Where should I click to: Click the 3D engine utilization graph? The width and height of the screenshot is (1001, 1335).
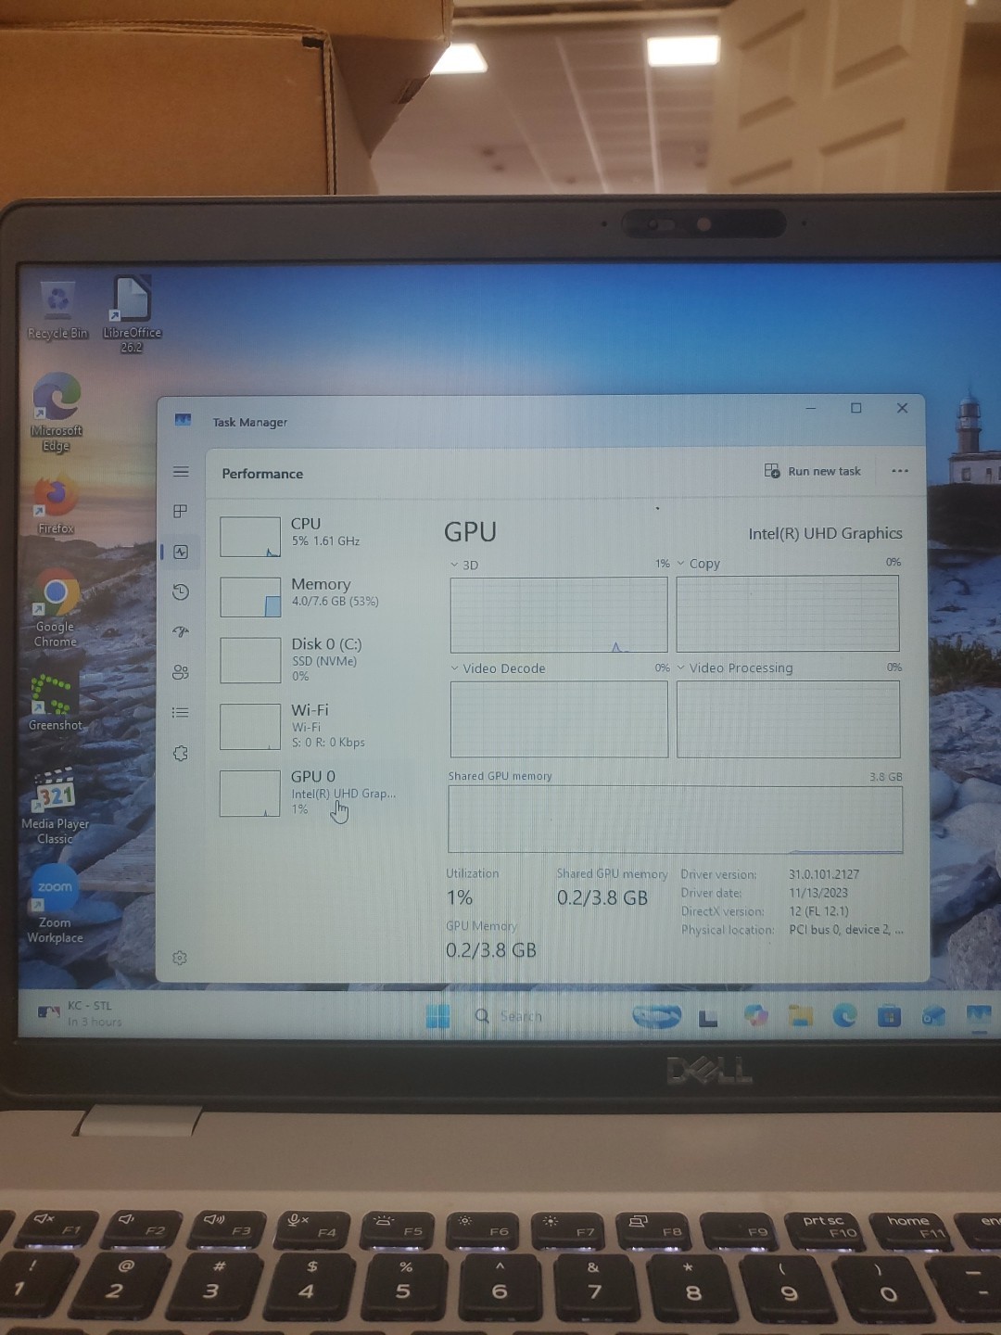click(x=559, y=614)
